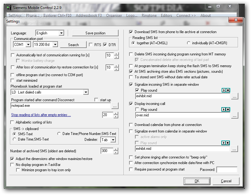The width and height of the screenshot is (251, 195).
Task: Open the Organiser menu
Action: 114,15
